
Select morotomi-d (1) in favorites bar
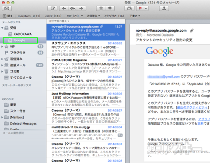coord(29,16)
